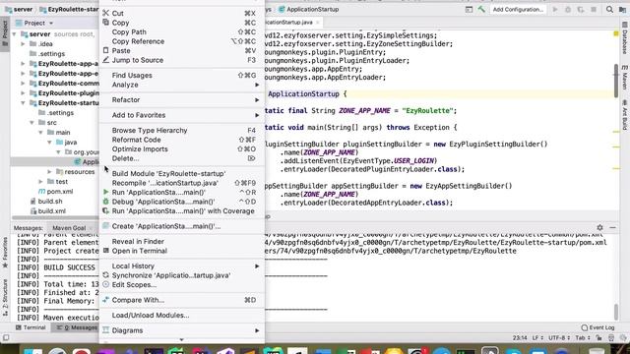This screenshot has height=354, width=630.
Task: Open the Database tool window strip
Action: 625,38
